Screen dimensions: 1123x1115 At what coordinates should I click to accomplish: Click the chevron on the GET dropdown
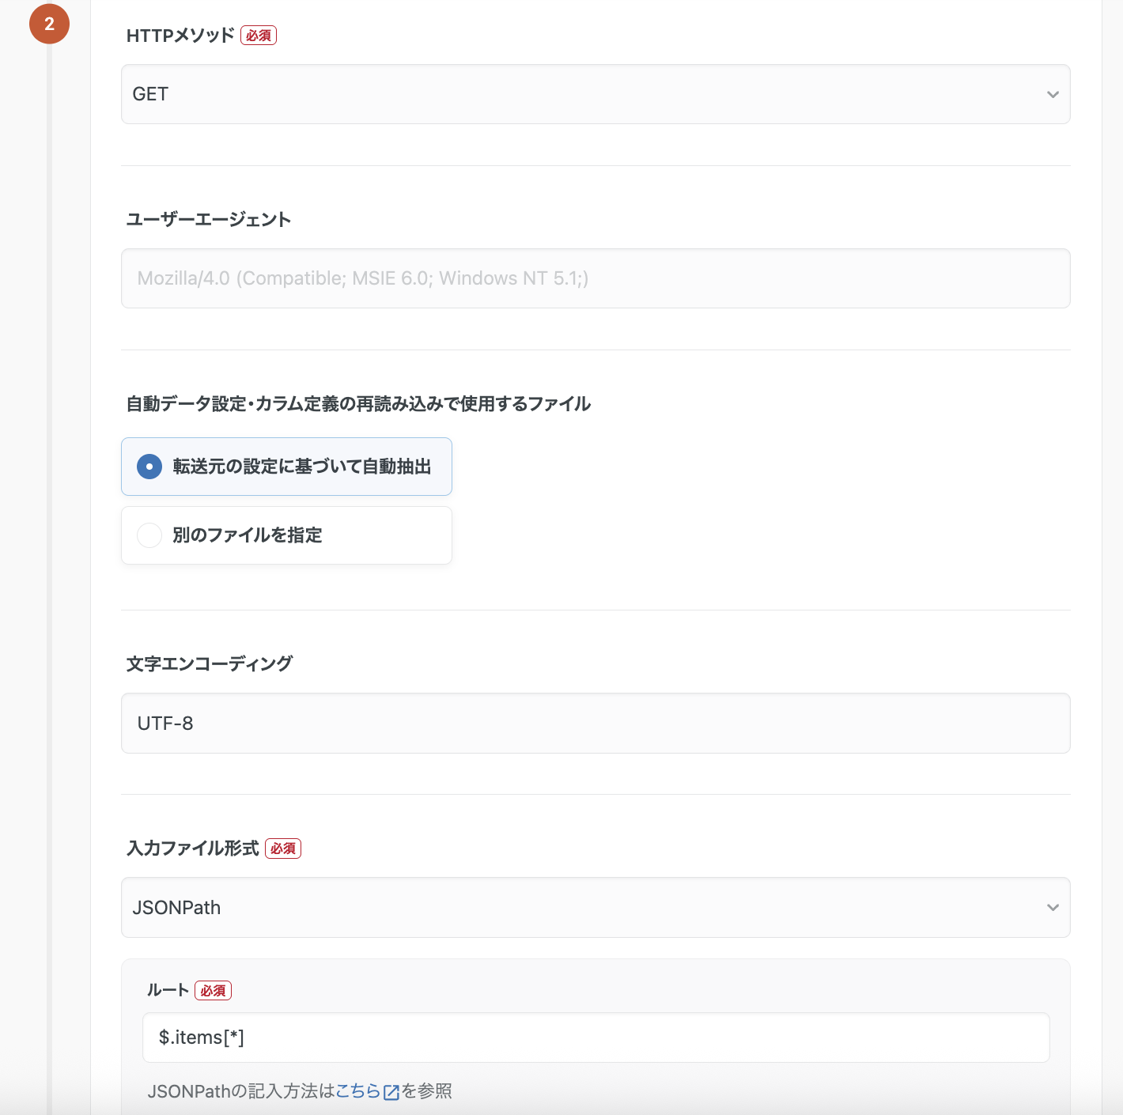point(1053,94)
